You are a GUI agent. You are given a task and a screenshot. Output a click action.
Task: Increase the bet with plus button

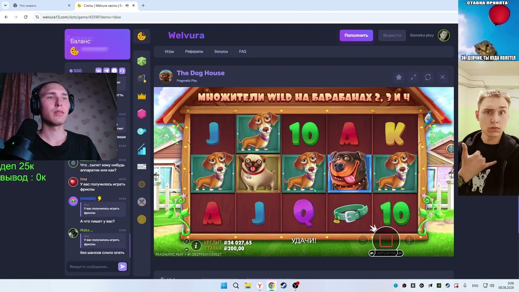tap(409, 240)
